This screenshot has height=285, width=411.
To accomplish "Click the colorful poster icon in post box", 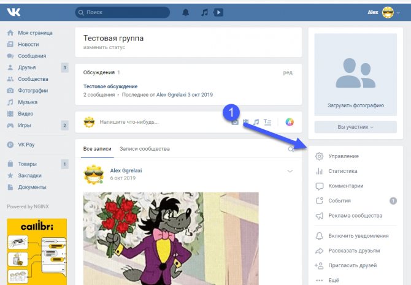I will tap(290, 122).
